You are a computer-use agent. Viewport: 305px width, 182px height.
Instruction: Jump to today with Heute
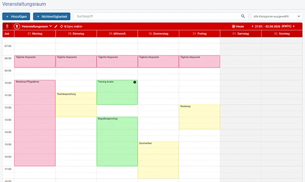click(x=238, y=26)
